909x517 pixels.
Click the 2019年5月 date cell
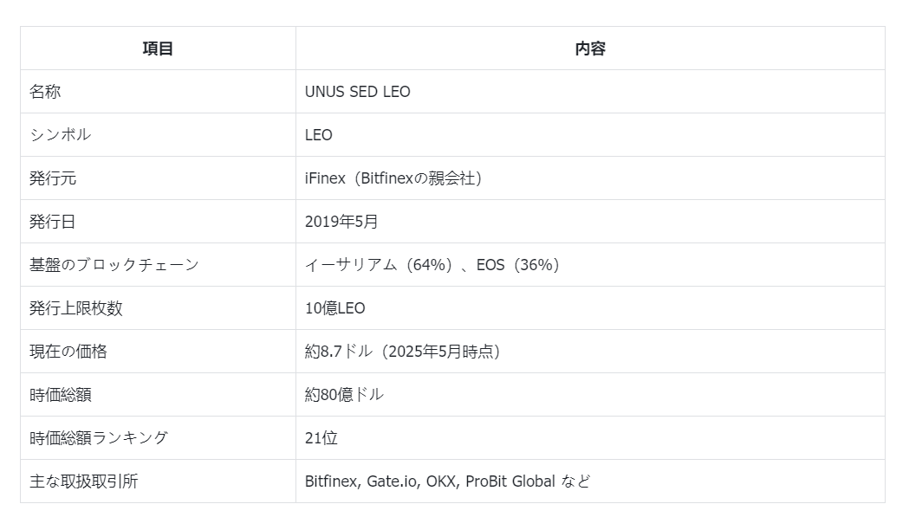point(341,222)
